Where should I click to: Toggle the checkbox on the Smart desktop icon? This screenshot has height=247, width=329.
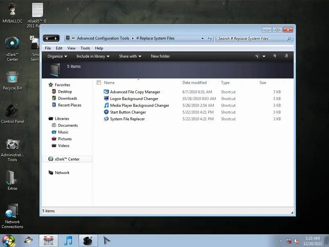click(x=32, y=38)
